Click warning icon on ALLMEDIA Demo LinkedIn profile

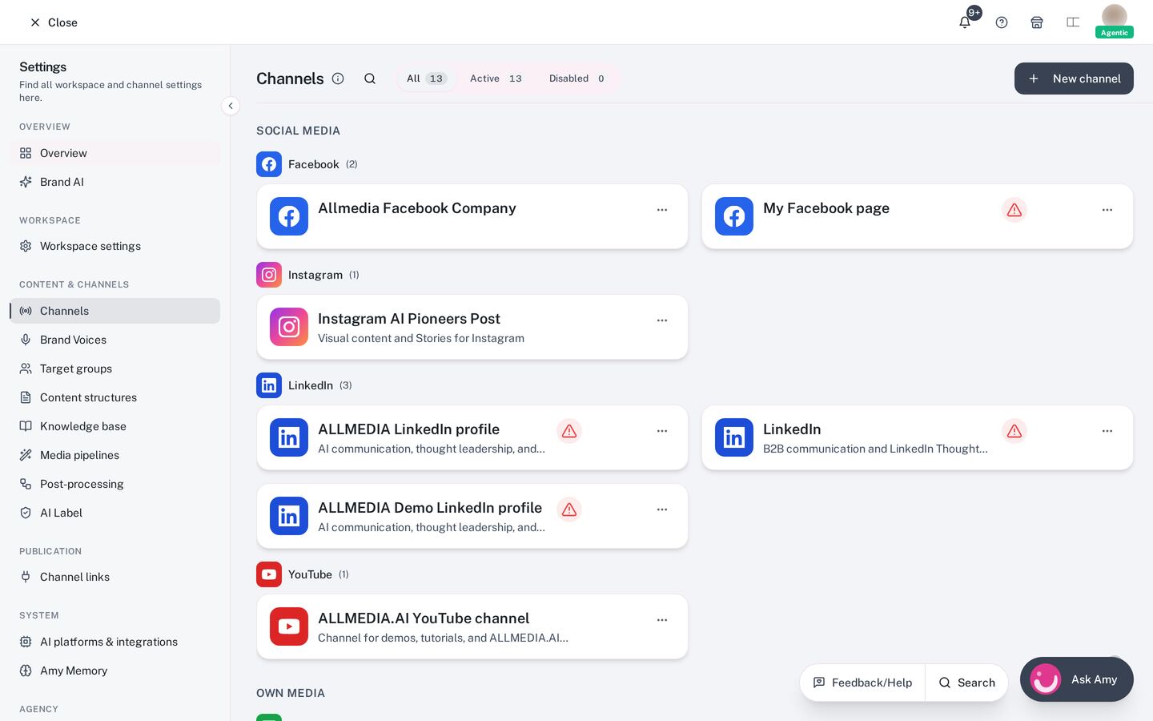[x=569, y=510]
